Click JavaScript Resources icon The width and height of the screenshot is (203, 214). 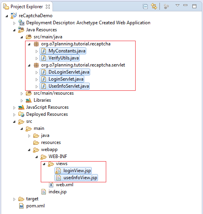(x=21, y=108)
